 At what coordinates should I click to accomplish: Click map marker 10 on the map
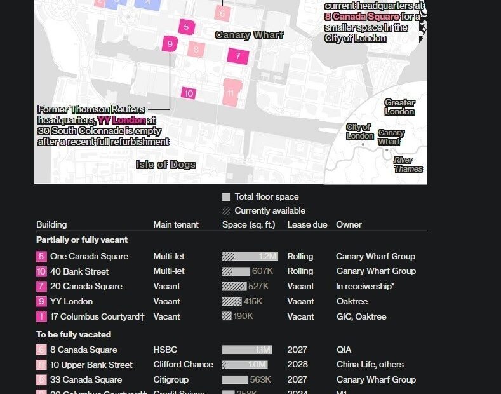[x=189, y=93]
